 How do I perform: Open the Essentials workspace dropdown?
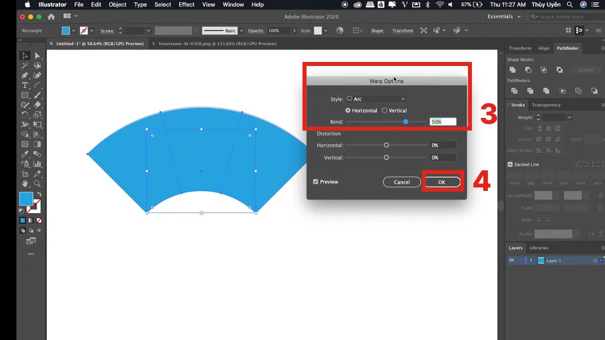click(x=504, y=17)
